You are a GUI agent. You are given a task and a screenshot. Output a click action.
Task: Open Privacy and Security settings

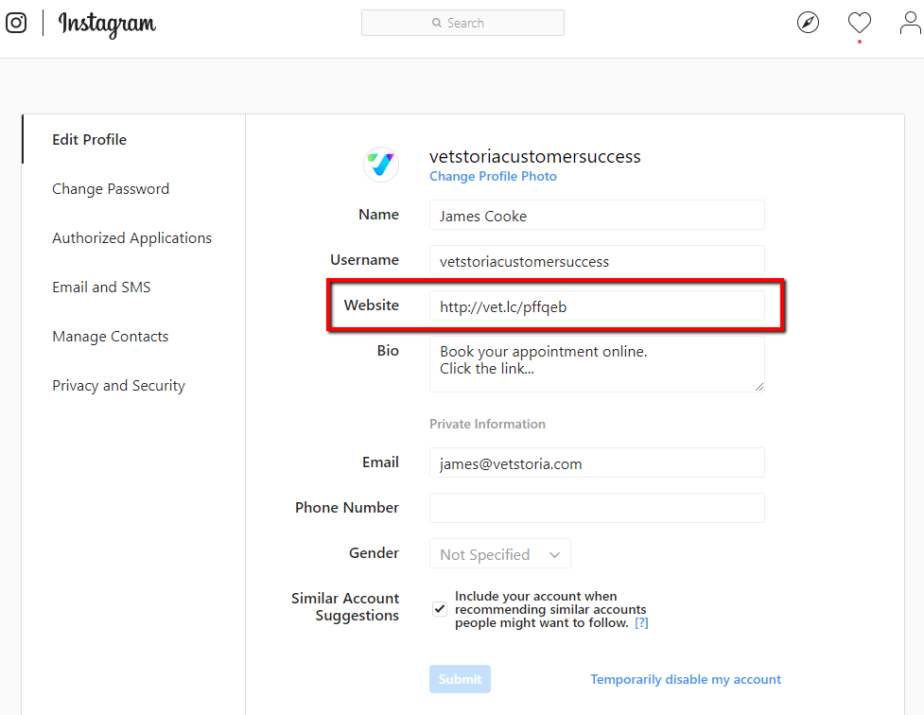(118, 386)
